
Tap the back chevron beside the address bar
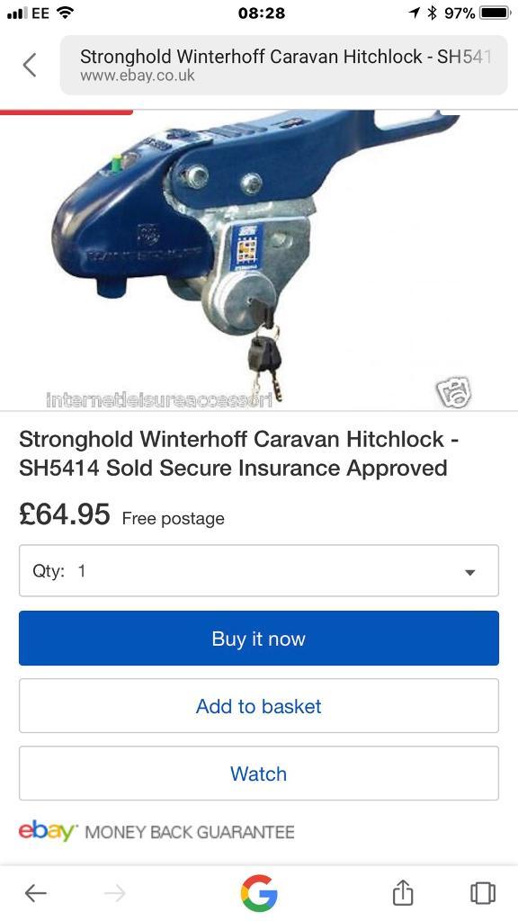click(x=30, y=65)
